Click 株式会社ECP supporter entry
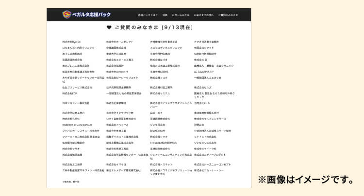The height and width of the screenshot is (196, 364). click(x=69, y=93)
